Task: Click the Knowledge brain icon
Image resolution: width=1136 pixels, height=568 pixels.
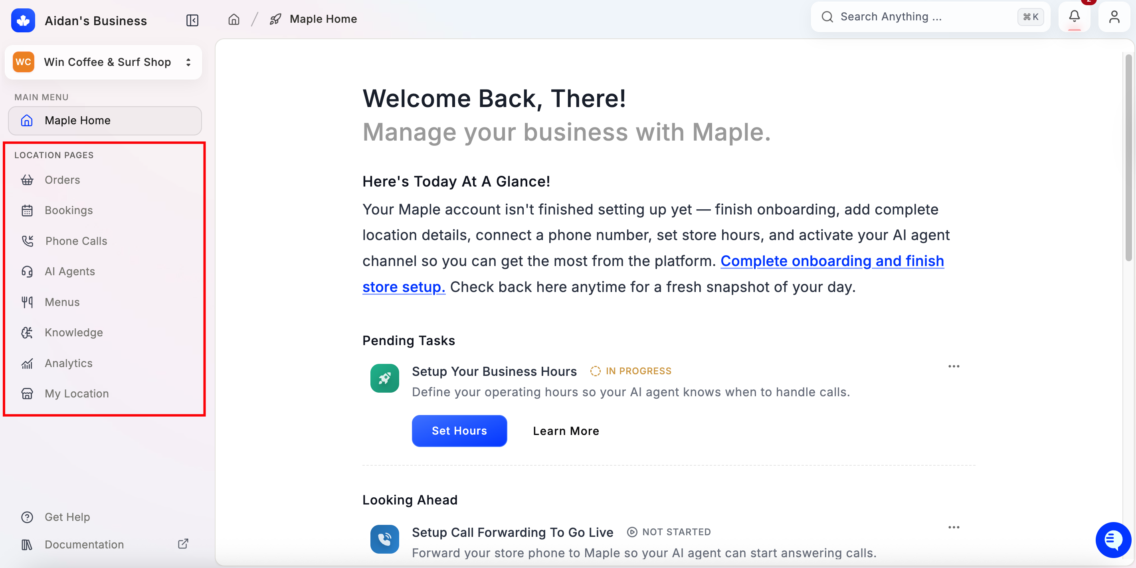Action: [27, 332]
